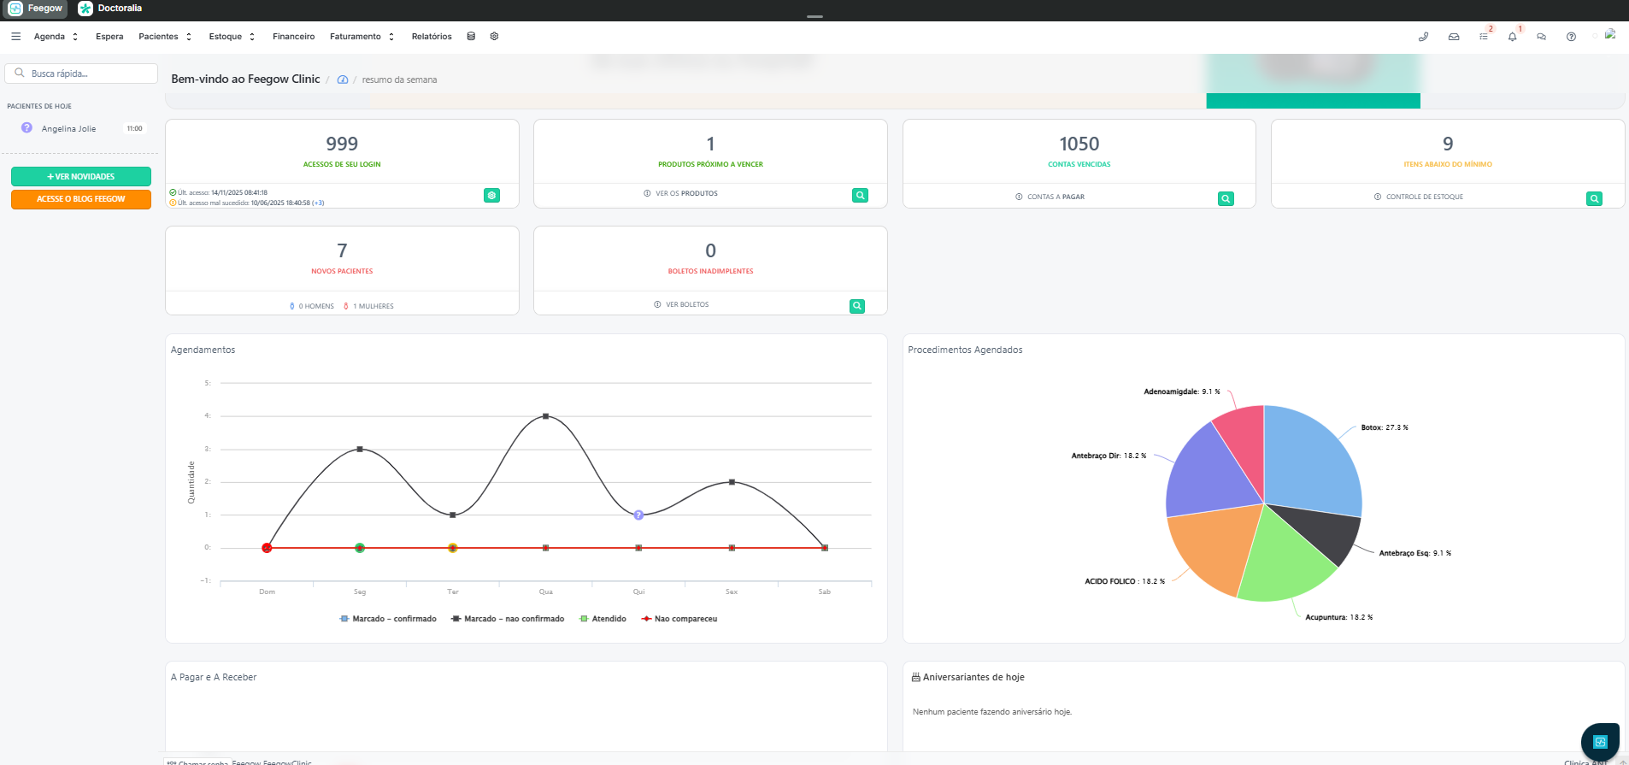The image size is (1629, 765).
Task: Open the 'Contas a pagar' link
Action: point(1050,197)
